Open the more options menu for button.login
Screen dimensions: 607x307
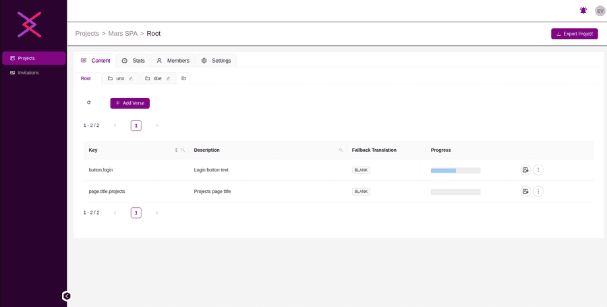point(538,170)
